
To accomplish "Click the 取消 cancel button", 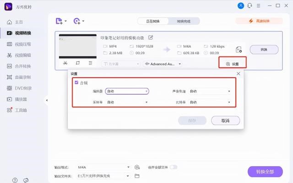I will point(226,121).
